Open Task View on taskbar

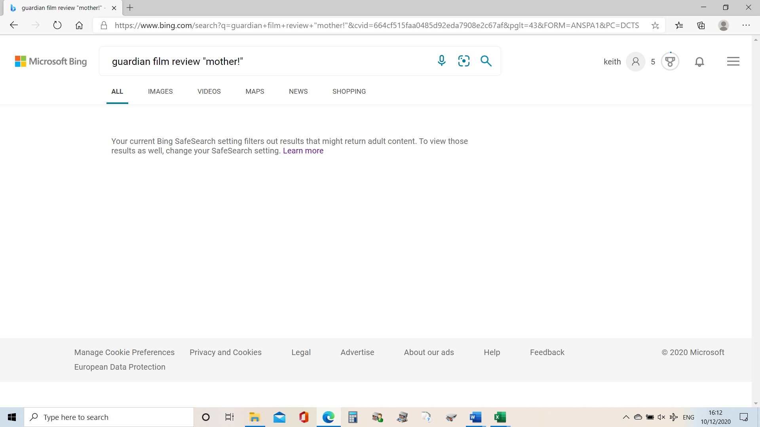pyautogui.click(x=230, y=417)
